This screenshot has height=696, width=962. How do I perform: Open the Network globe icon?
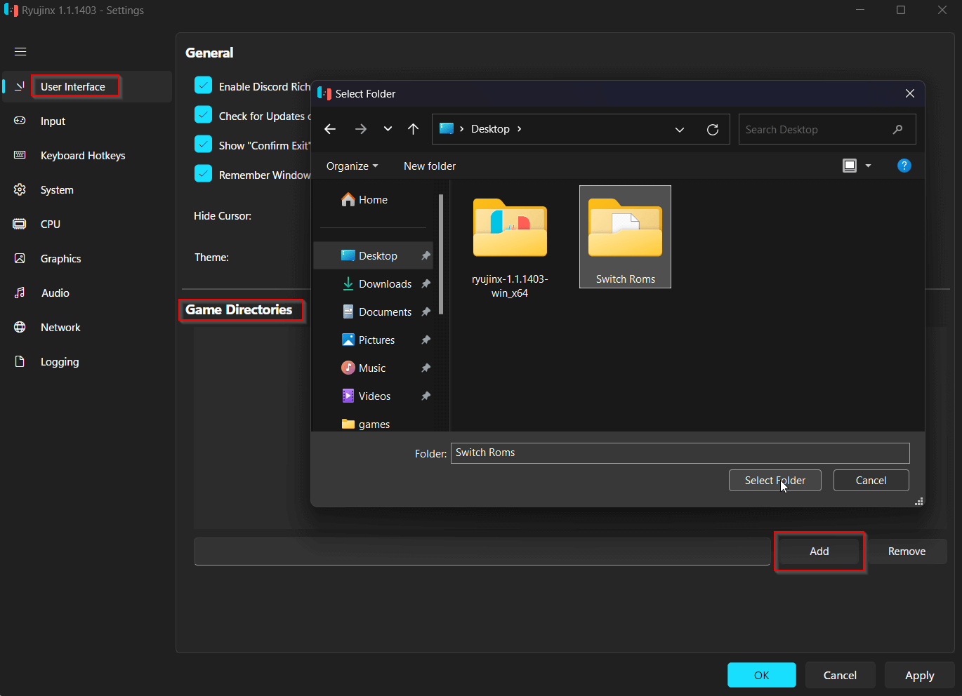click(x=20, y=327)
